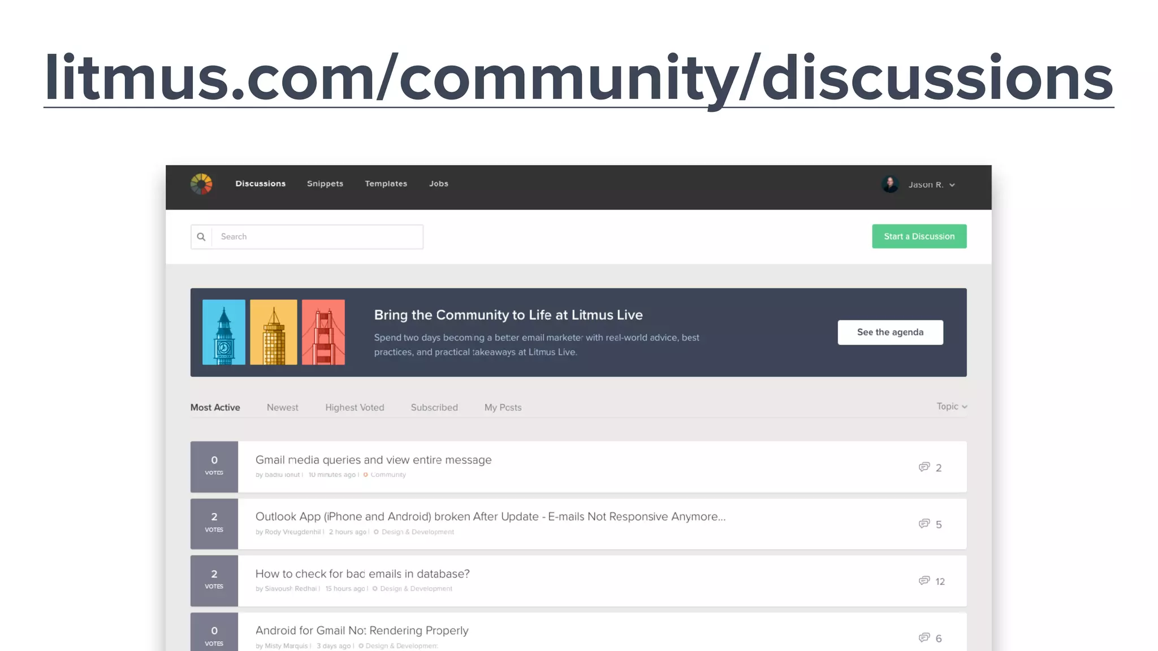Click reply count 6 on Android for Gmail post
This screenshot has height=651, width=1158.
pyautogui.click(x=939, y=639)
